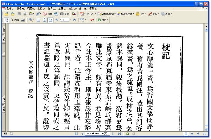
Task: Click the page number input field
Action: click(97, 134)
